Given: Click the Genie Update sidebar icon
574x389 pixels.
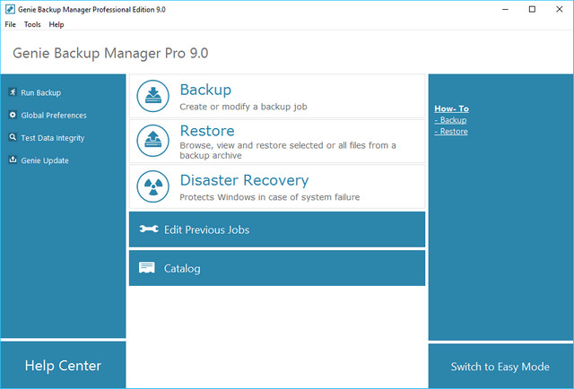Looking at the screenshot, I should tap(13, 160).
